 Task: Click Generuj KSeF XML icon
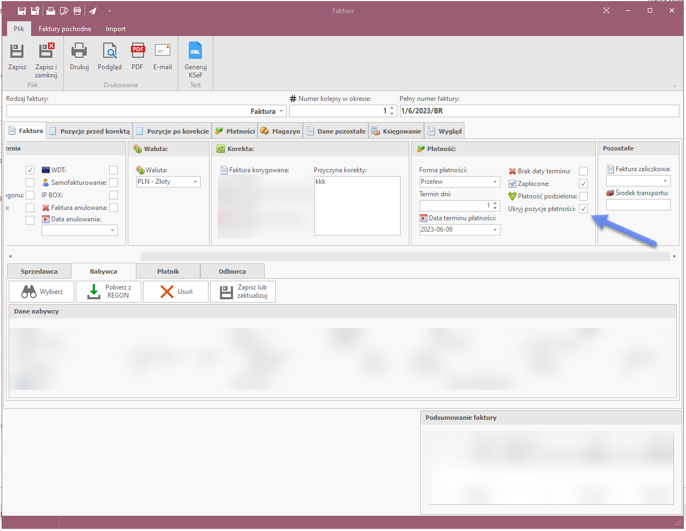[195, 52]
